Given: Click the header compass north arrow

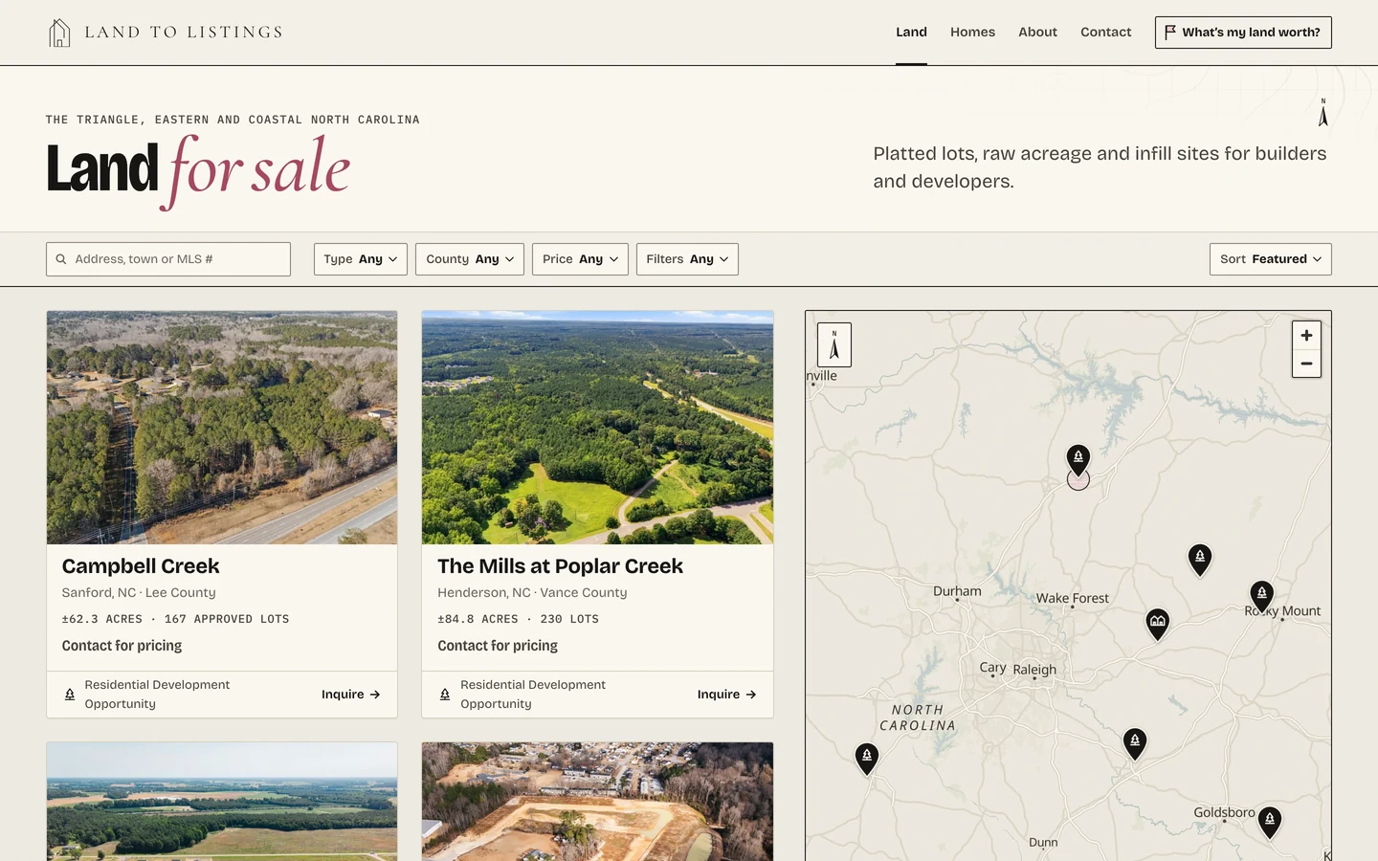Looking at the screenshot, I should 1323,113.
